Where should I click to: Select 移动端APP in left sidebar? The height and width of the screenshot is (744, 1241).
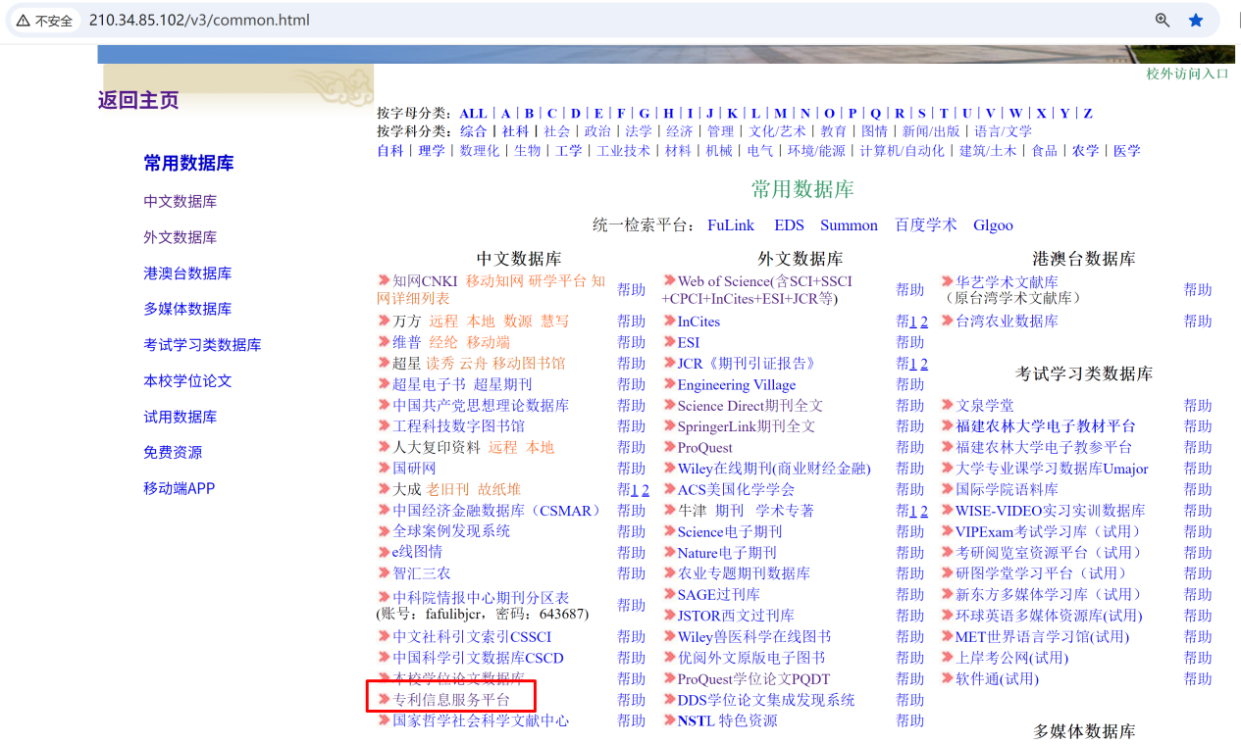tap(179, 488)
